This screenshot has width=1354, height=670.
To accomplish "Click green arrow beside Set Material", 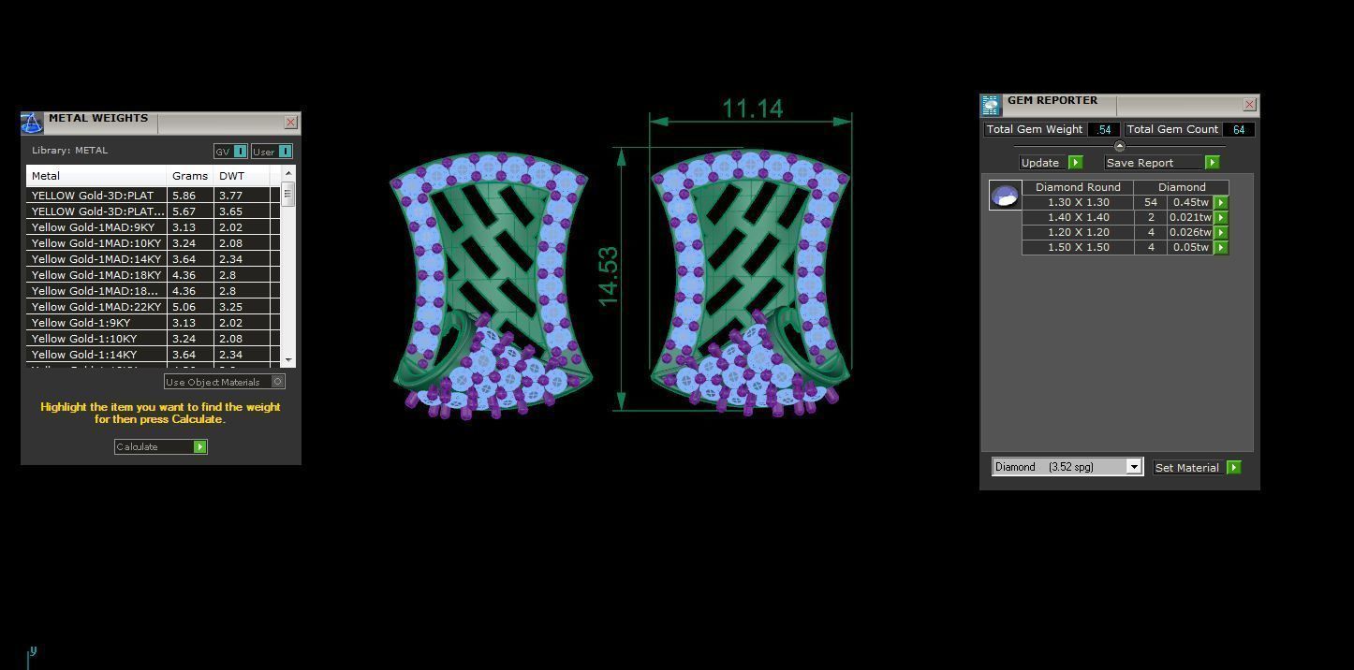I will pos(1233,467).
